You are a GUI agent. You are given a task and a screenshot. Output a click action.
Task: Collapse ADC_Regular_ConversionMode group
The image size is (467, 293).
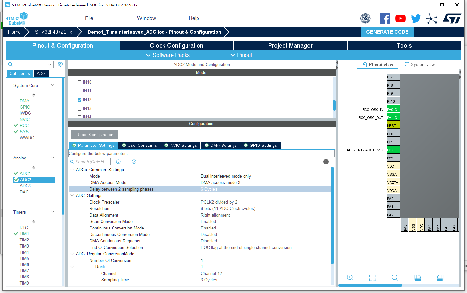coord(72,254)
